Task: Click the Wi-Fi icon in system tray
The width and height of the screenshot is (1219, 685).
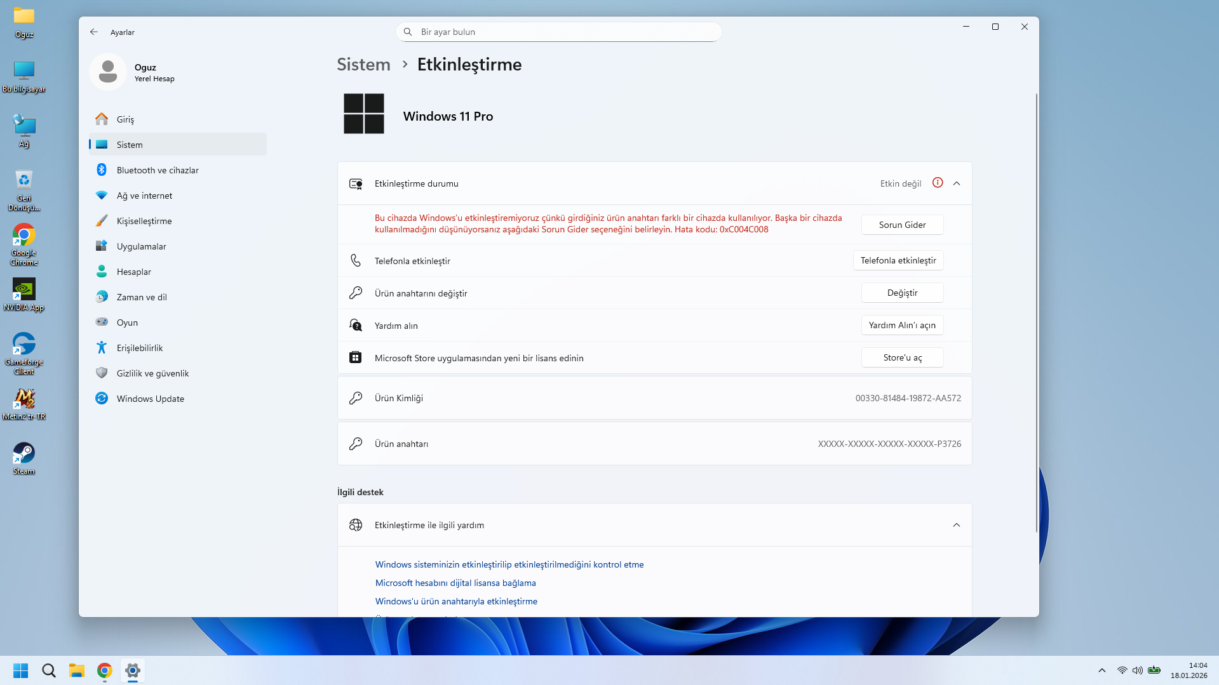Action: pyautogui.click(x=1122, y=670)
